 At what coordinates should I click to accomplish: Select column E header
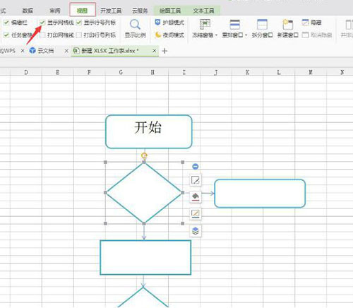pos(58,72)
